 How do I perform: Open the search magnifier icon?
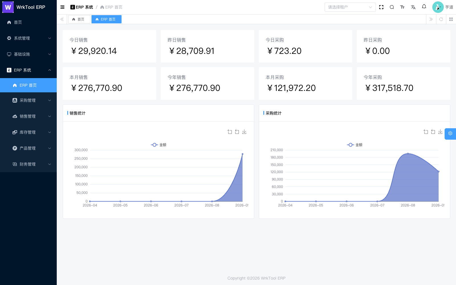pos(392,7)
